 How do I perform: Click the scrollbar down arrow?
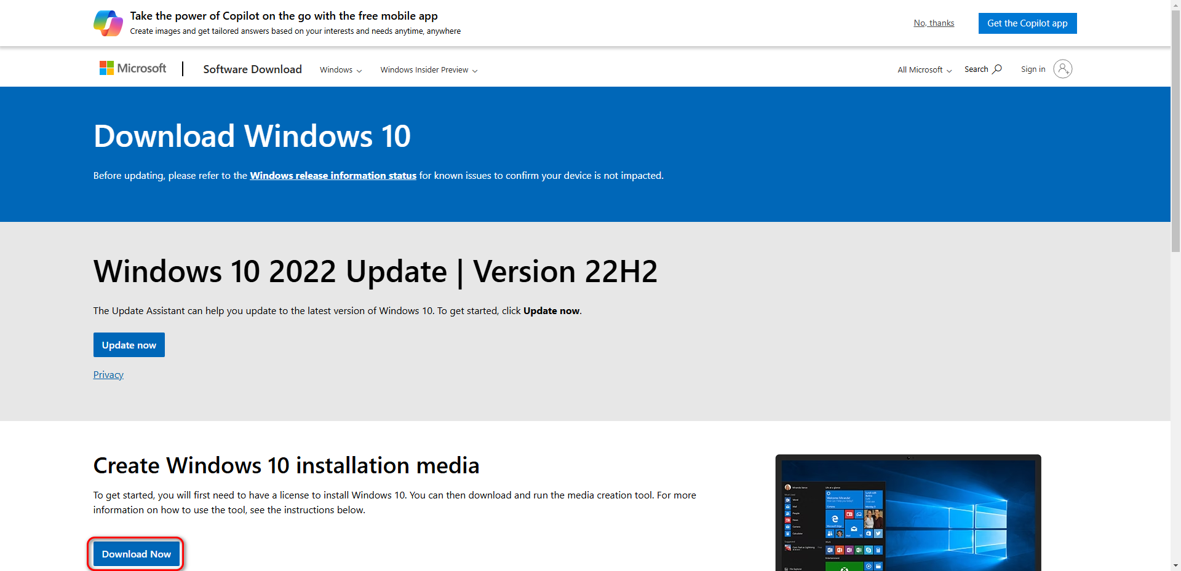pyautogui.click(x=1175, y=565)
